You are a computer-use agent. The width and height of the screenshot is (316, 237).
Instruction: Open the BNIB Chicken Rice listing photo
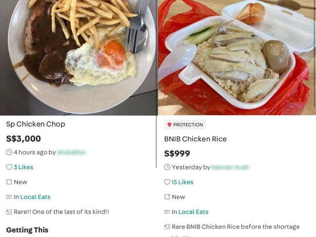point(237,58)
